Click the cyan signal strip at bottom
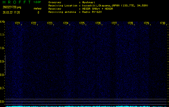Viewport: 169px width, 107px height. click(x=86, y=106)
